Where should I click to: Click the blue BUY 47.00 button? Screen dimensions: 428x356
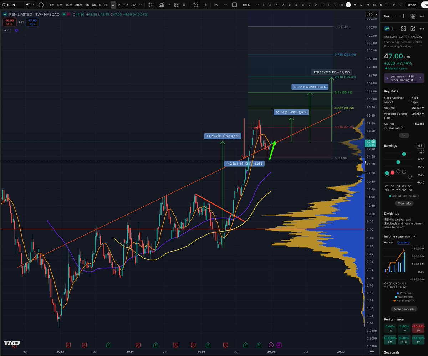pyautogui.click(x=32, y=22)
